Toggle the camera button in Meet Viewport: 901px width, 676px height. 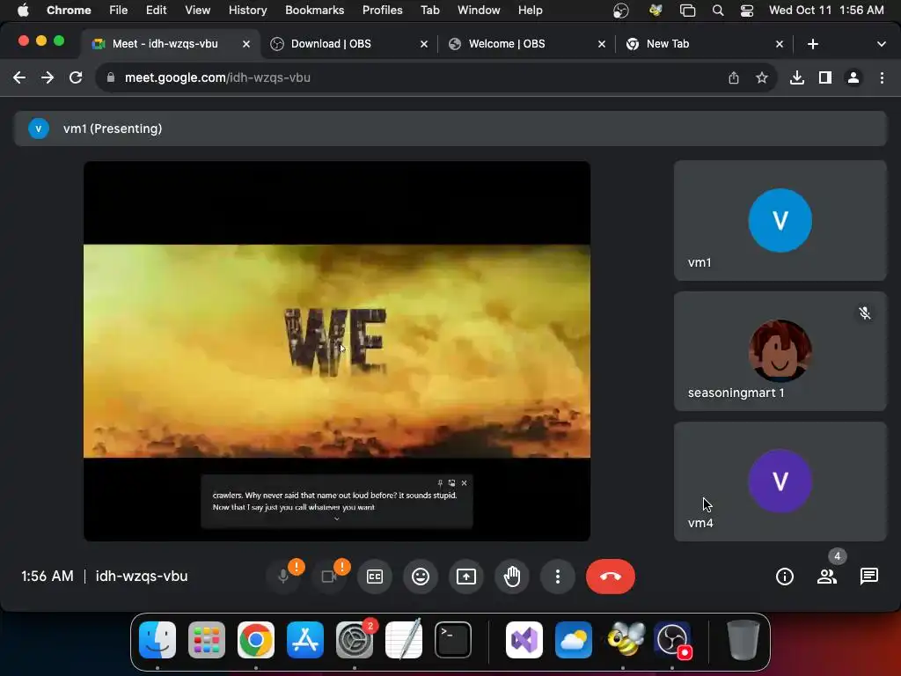tap(329, 576)
